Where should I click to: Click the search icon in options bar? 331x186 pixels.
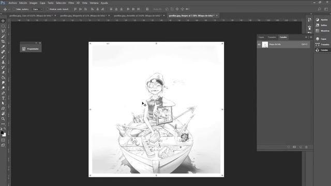(320, 9)
